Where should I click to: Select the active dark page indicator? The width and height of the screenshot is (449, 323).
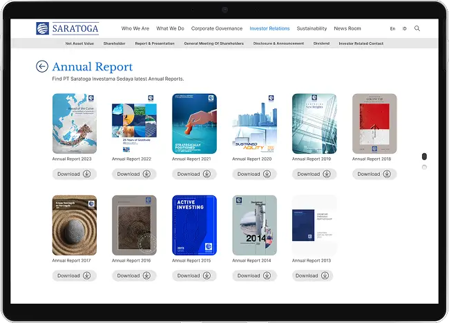click(424, 157)
